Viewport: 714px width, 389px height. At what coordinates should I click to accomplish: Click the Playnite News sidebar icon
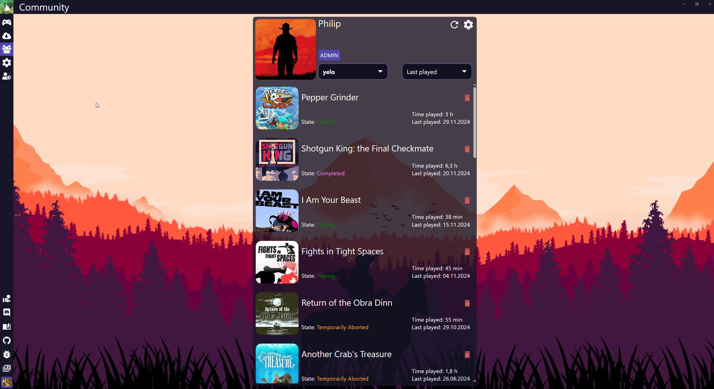click(x=7, y=368)
